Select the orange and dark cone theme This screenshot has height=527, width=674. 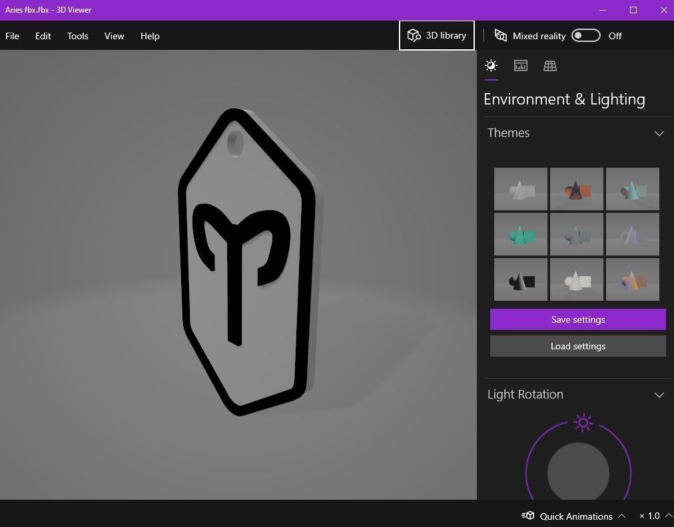tap(576, 189)
